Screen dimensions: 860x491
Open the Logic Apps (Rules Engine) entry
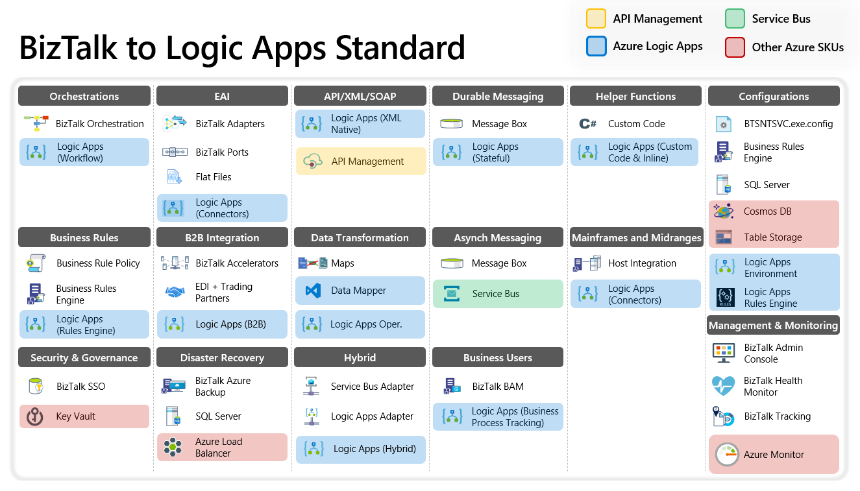(x=84, y=324)
